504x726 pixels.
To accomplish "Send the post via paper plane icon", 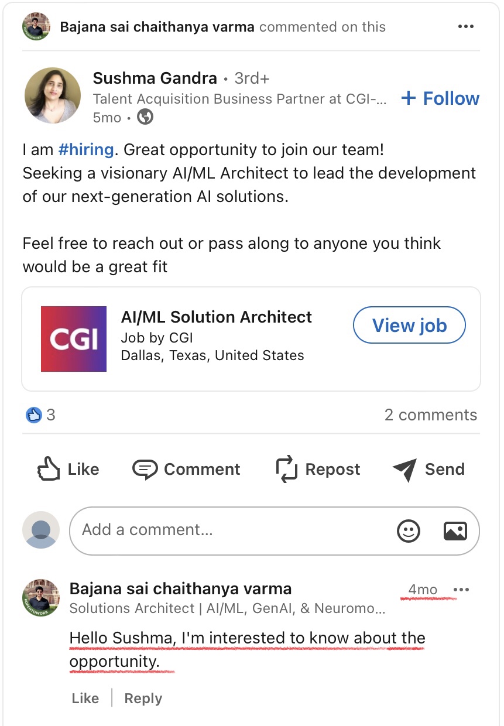I will click(x=405, y=469).
